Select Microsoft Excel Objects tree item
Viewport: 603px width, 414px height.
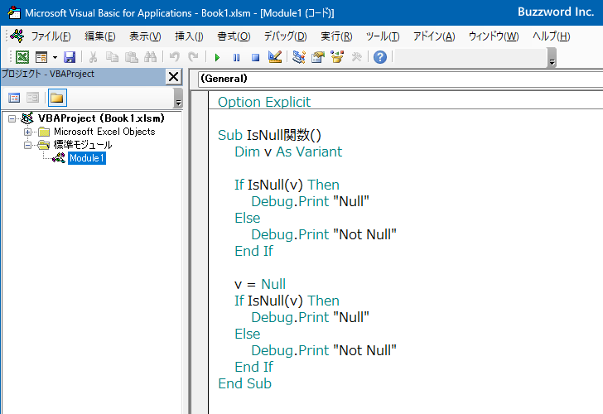[x=104, y=132]
